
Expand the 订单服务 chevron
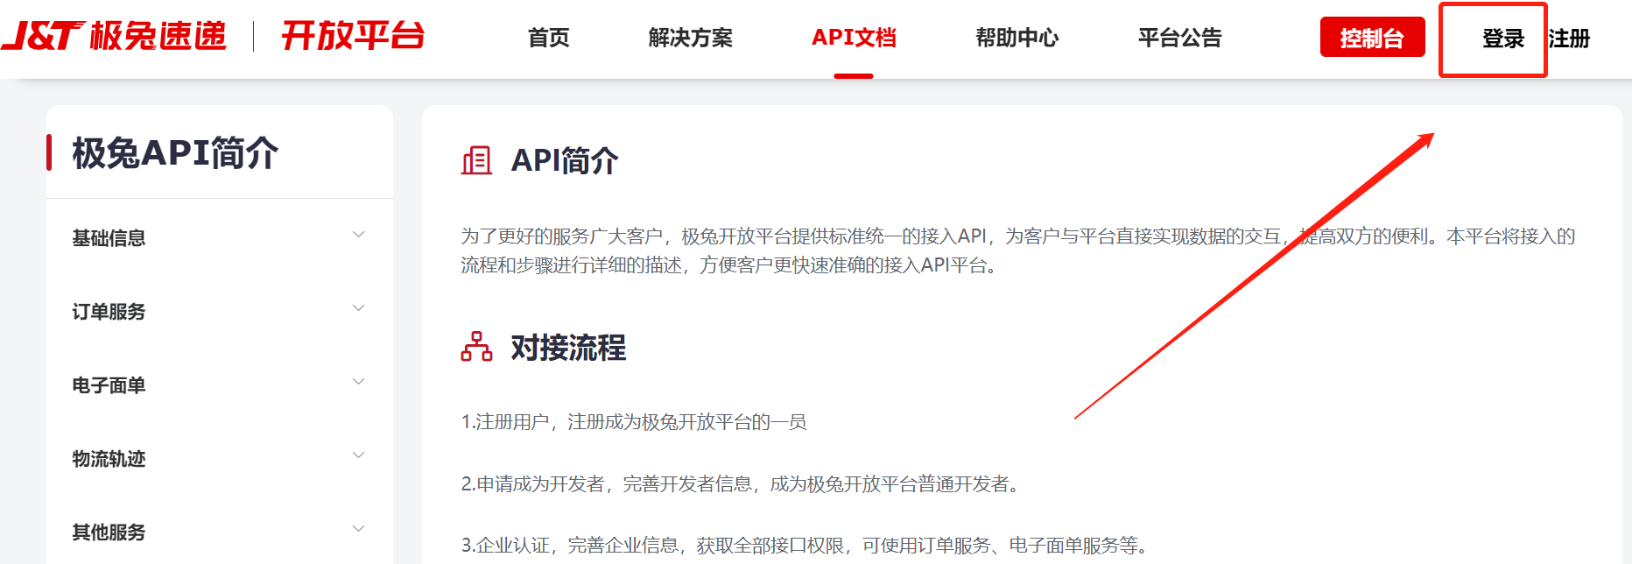pyautogui.click(x=358, y=308)
